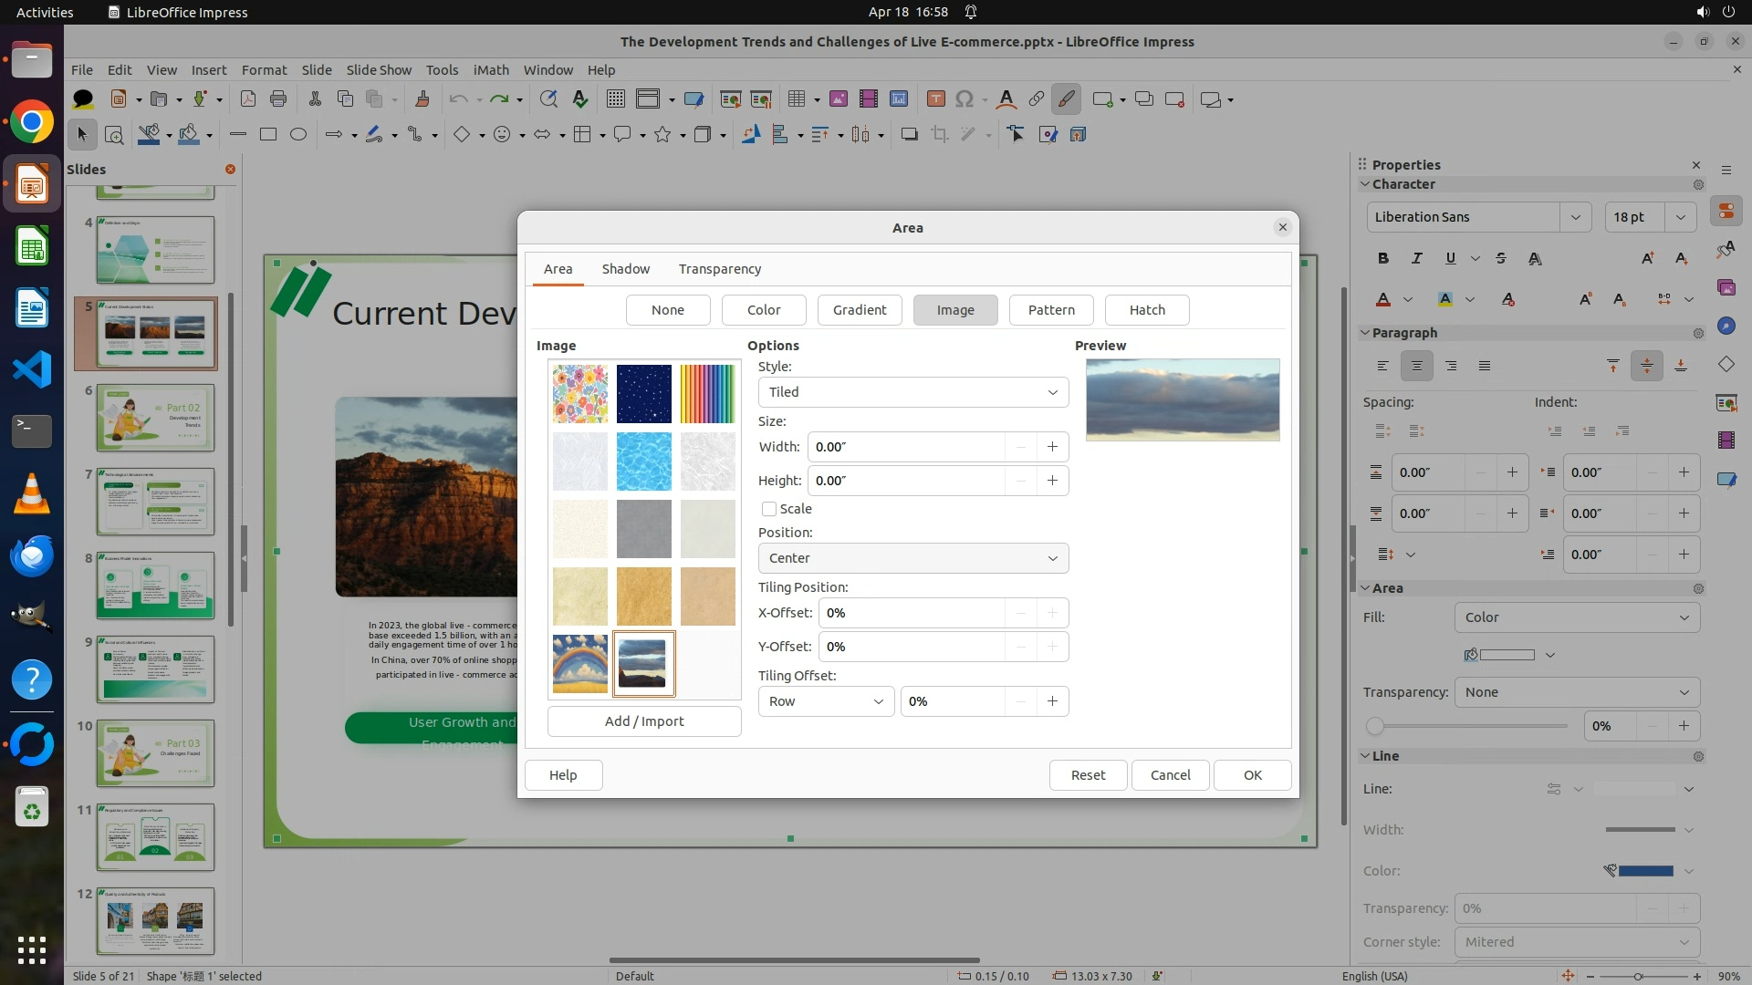Open the Tiling Offset Row dropdown
Image resolution: width=1752 pixels, height=985 pixels.
(825, 701)
